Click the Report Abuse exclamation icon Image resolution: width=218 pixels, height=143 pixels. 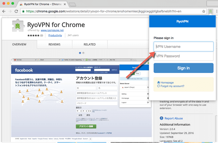pos(161,118)
